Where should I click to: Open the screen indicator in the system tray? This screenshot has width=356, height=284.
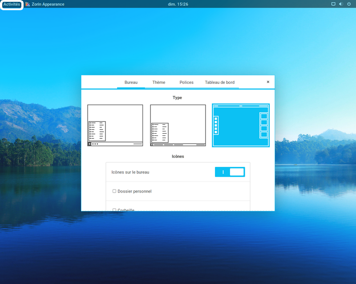[x=333, y=4]
